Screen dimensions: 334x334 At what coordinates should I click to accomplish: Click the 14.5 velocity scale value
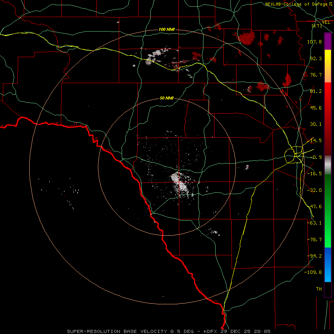[316, 141]
